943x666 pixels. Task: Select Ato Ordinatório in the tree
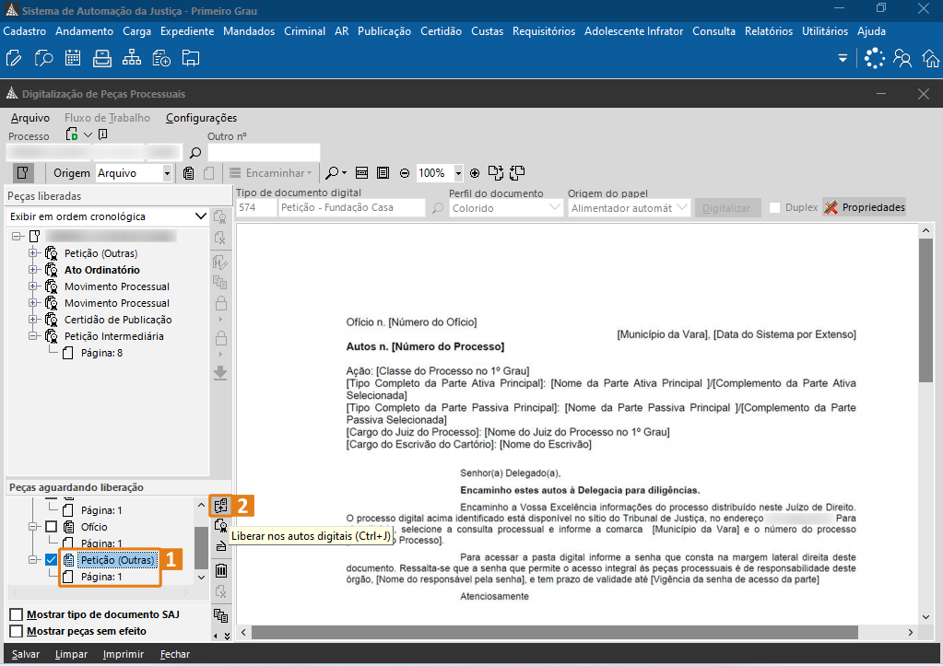tap(101, 270)
